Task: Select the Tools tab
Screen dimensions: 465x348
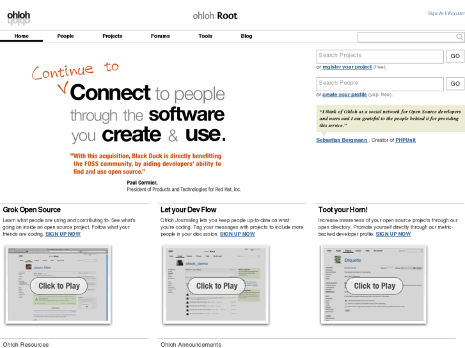Action: click(205, 36)
